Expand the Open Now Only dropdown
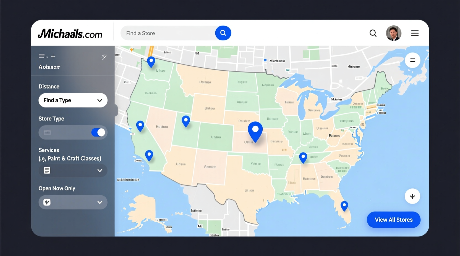The image size is (460, 256). 100,202
